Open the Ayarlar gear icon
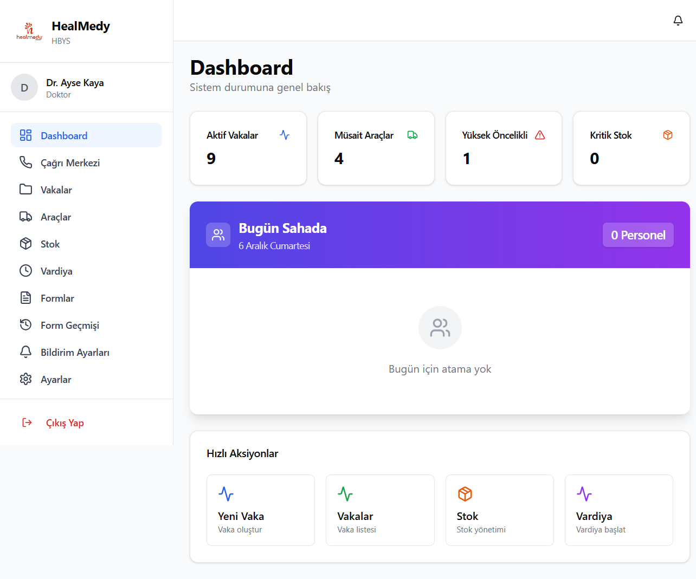Screen dimensions: 696x579 [x=25, y=379]
